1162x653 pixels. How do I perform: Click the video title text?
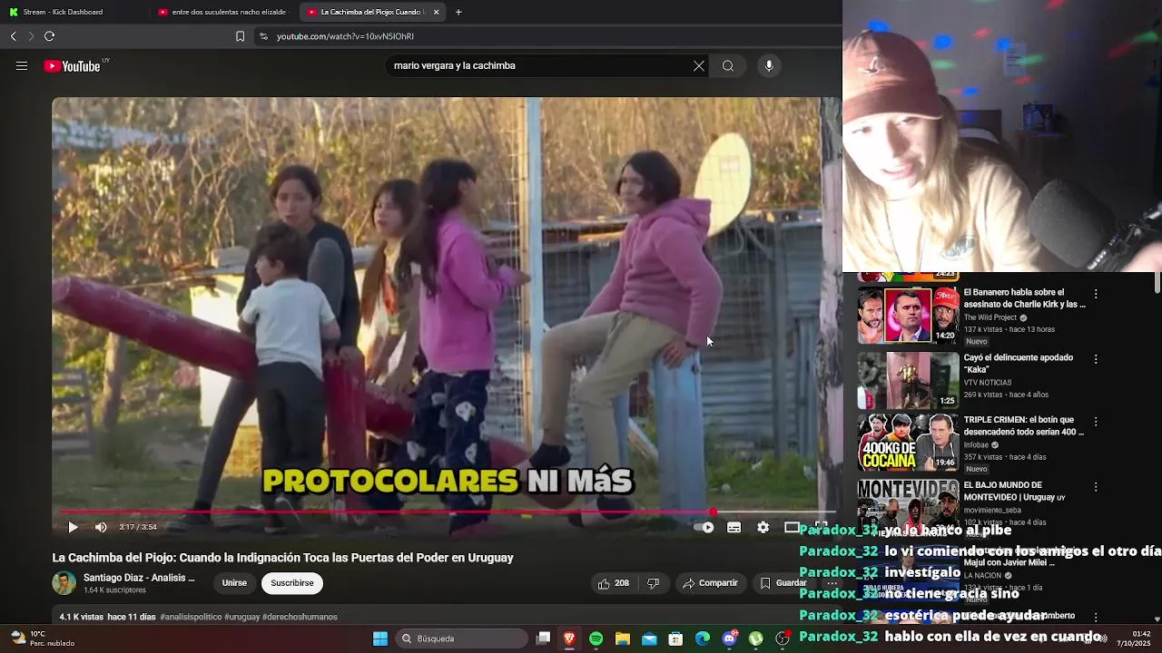click(282, 558)
